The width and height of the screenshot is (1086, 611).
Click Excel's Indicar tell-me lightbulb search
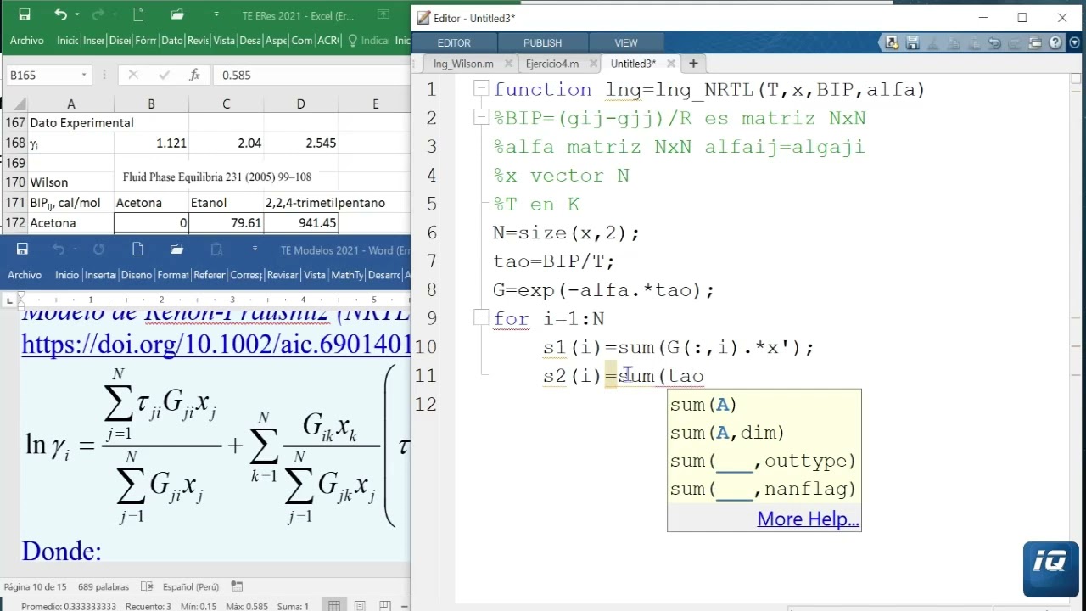point(369,40)
